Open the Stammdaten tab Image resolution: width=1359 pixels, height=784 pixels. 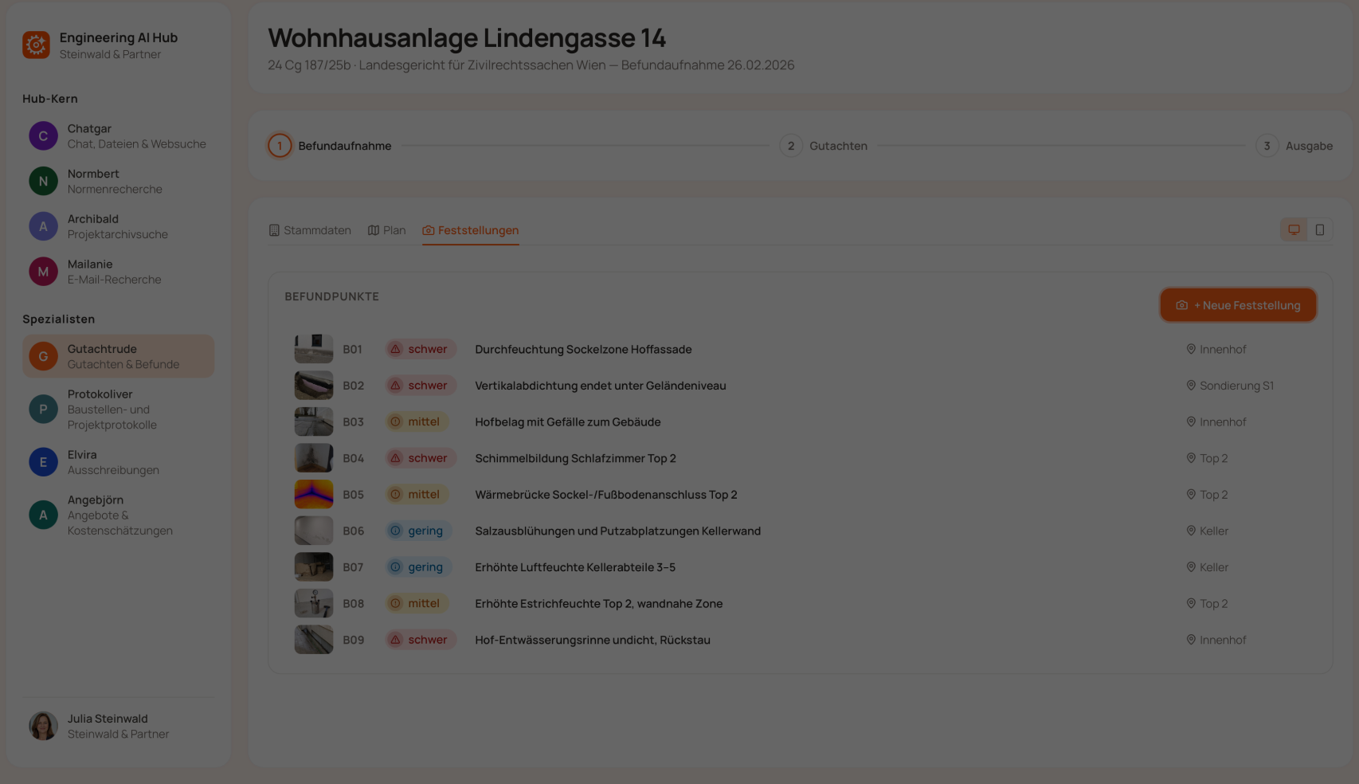point(310,230)
